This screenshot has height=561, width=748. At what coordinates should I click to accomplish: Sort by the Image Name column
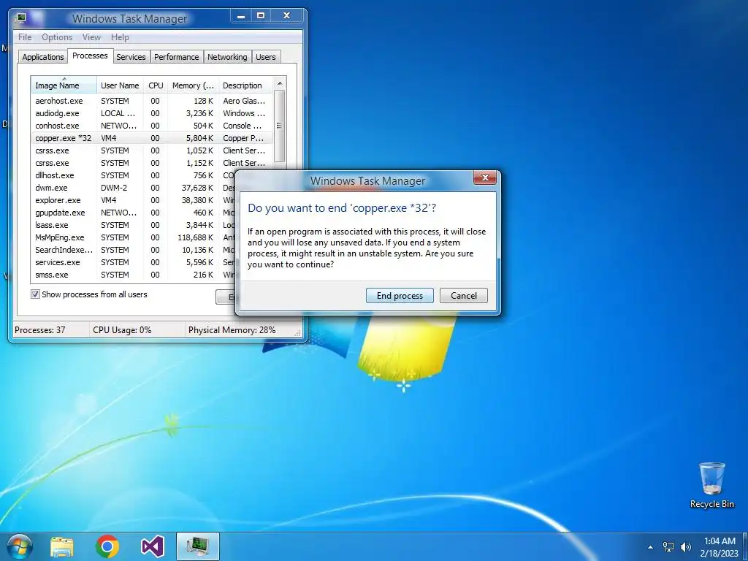point(64,85)
